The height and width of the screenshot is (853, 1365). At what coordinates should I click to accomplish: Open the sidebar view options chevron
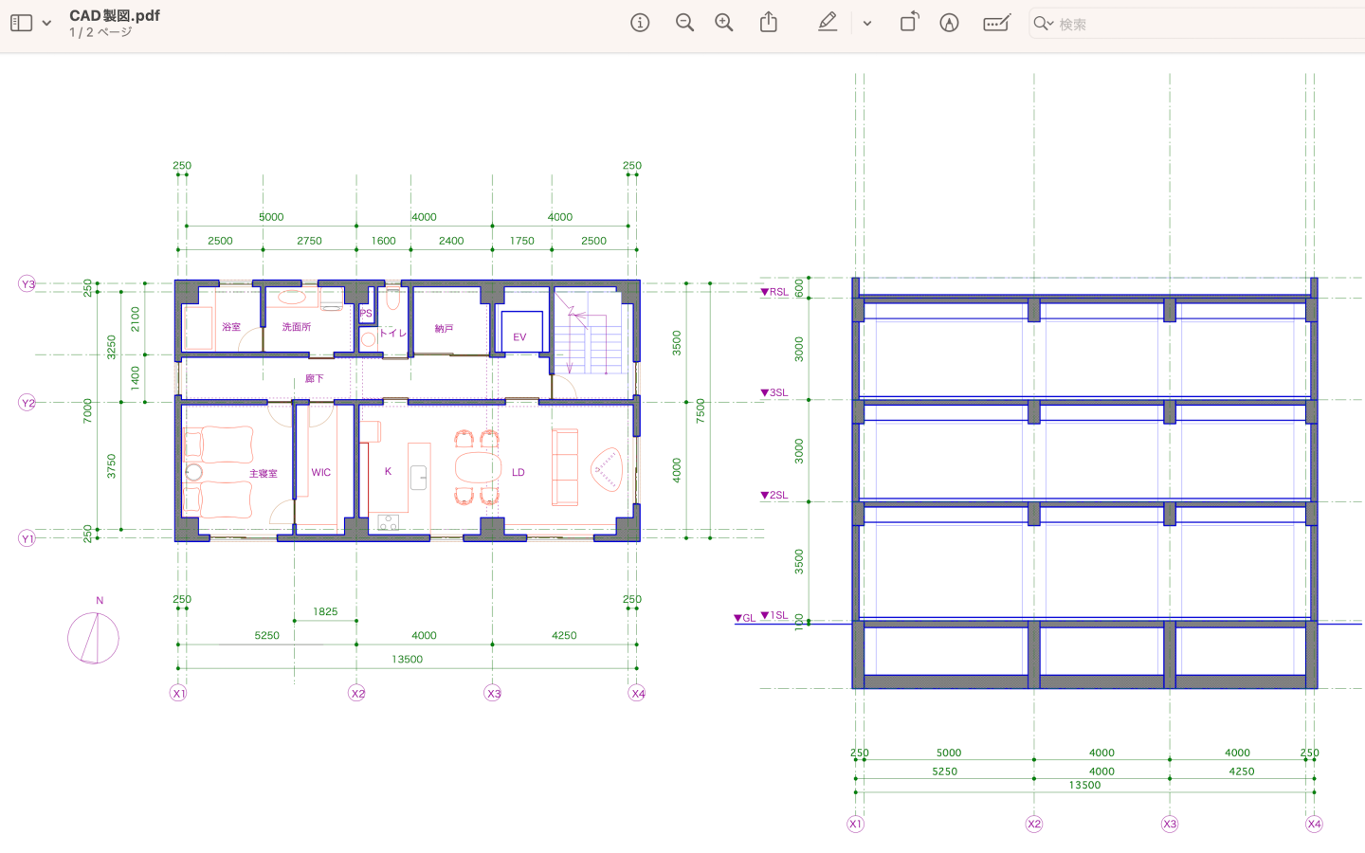click(46, 24)
